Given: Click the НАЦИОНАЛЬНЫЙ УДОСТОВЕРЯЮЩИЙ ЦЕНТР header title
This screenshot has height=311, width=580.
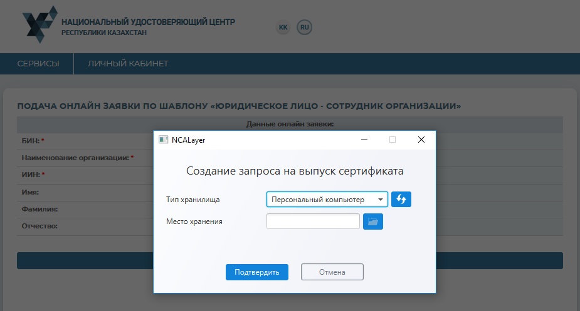Looking at the screenshot, I should (148, 22).
